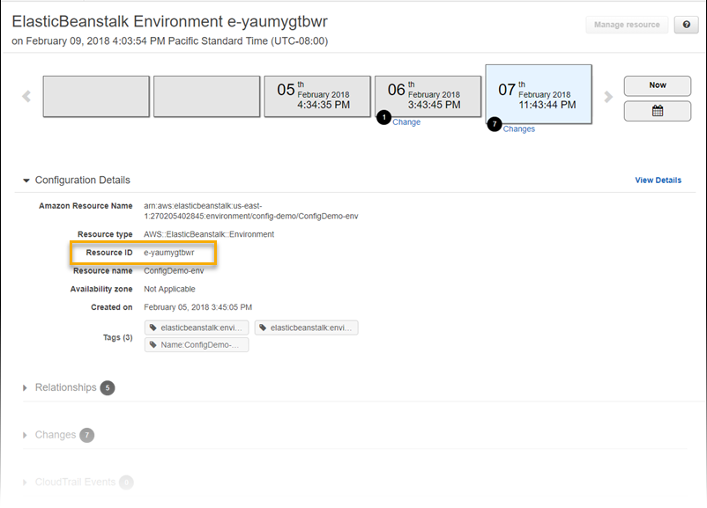
Task: Expand the Relationships section
Action: 65,387
